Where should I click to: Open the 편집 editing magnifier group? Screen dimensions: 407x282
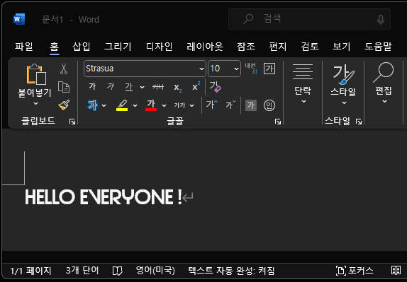click(384, 83)
